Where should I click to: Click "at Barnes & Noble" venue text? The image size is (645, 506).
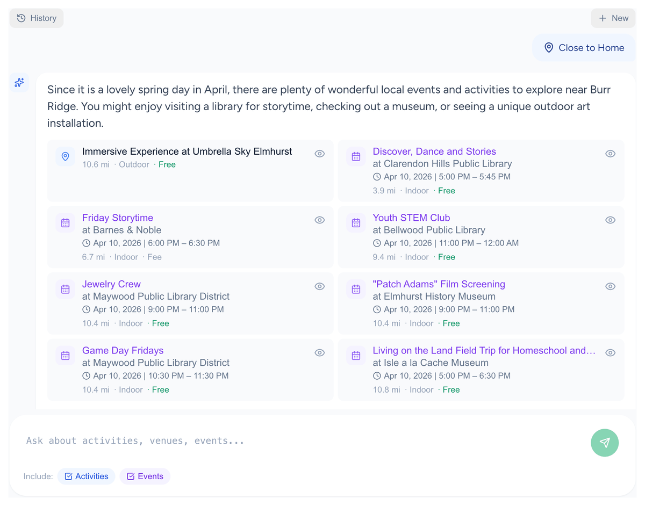pos(122,230)
